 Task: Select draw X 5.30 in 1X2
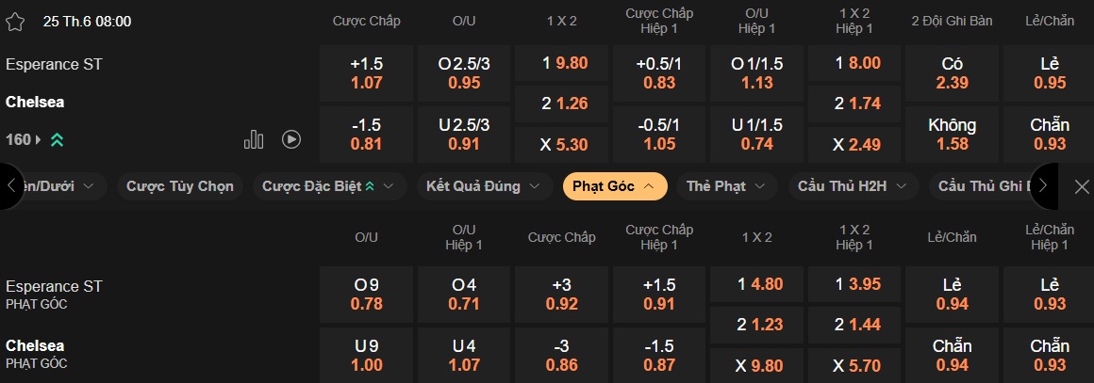(x=562, y=145)
